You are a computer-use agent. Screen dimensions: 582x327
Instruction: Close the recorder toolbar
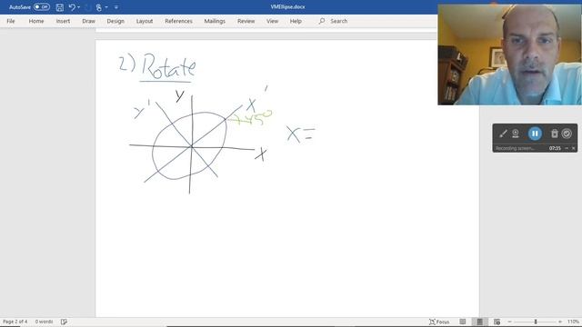(x=574, y=148)
